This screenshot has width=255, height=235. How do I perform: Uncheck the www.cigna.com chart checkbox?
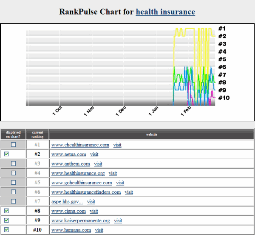click(x=6, y=211)
